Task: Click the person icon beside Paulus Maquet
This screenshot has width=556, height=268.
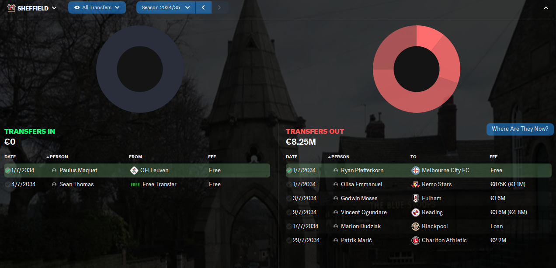Action: [x=54, y=171]
